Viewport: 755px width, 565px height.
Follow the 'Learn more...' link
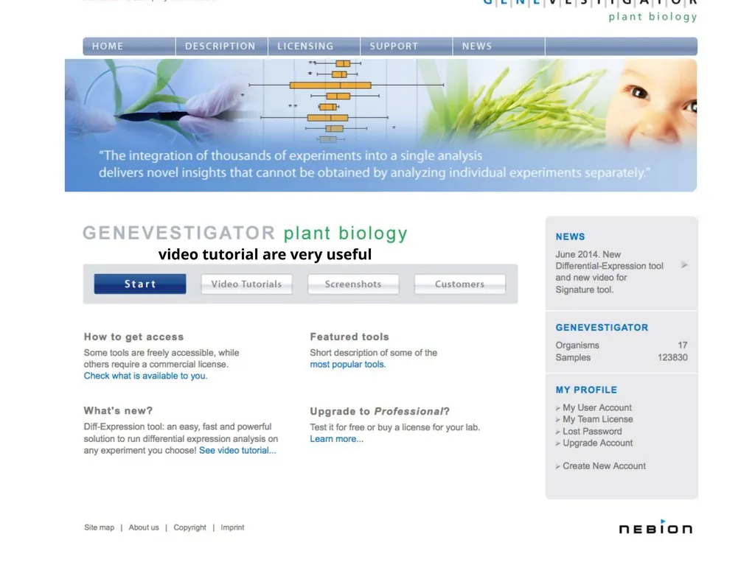tap(336, 439)
